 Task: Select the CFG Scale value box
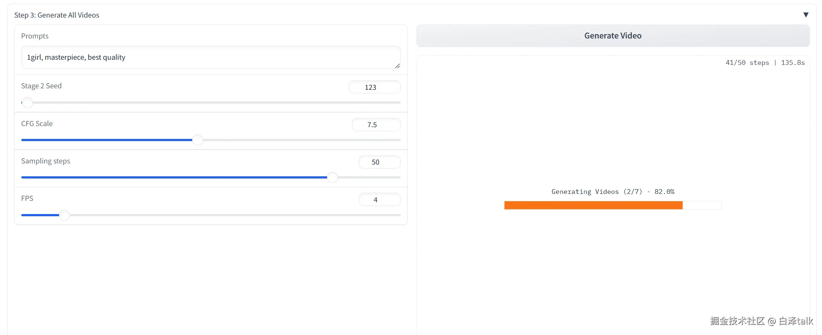376,125
